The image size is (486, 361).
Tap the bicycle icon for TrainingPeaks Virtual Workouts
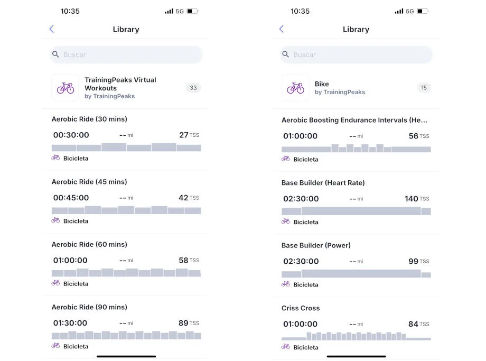tap(64, 88)
